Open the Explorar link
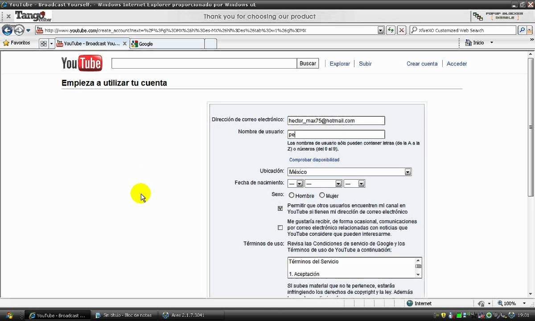This screenshot has height=321, width=535. [x=340, y=64]
